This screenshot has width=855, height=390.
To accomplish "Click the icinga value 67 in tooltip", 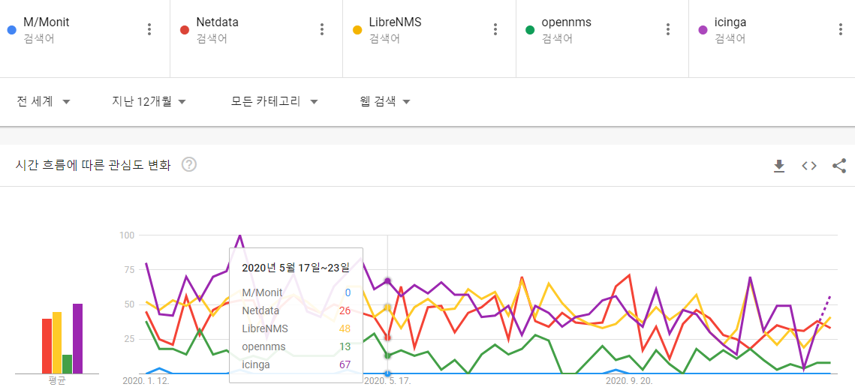I will click(345, 364).
